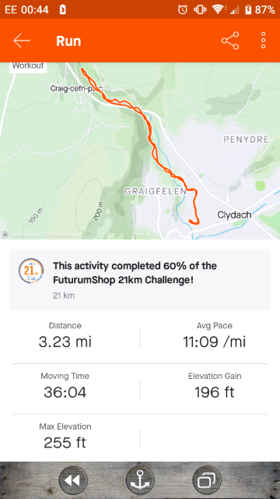Open the FuturumShop 21km Challenge card
Screen dimensions: 280x499
tap(140, 279)
